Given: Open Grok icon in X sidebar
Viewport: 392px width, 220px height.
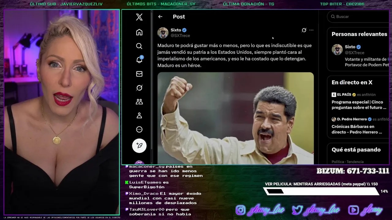Looking at the screenshot, I should pyautogui.click(x=139, y=88).
